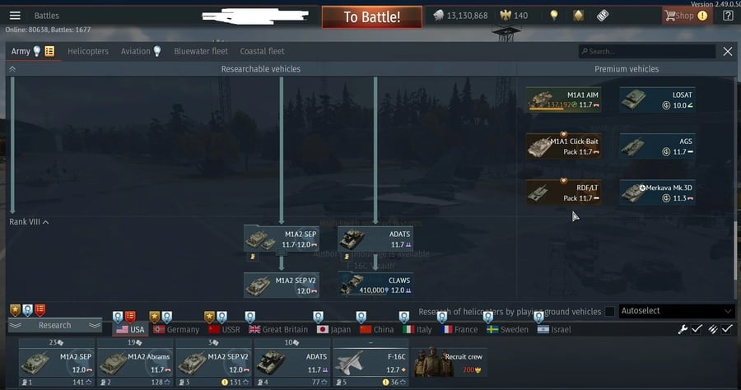Click the vehicle Search field
The height and width of the screenshot is (390, 741).
pos(647,51)
